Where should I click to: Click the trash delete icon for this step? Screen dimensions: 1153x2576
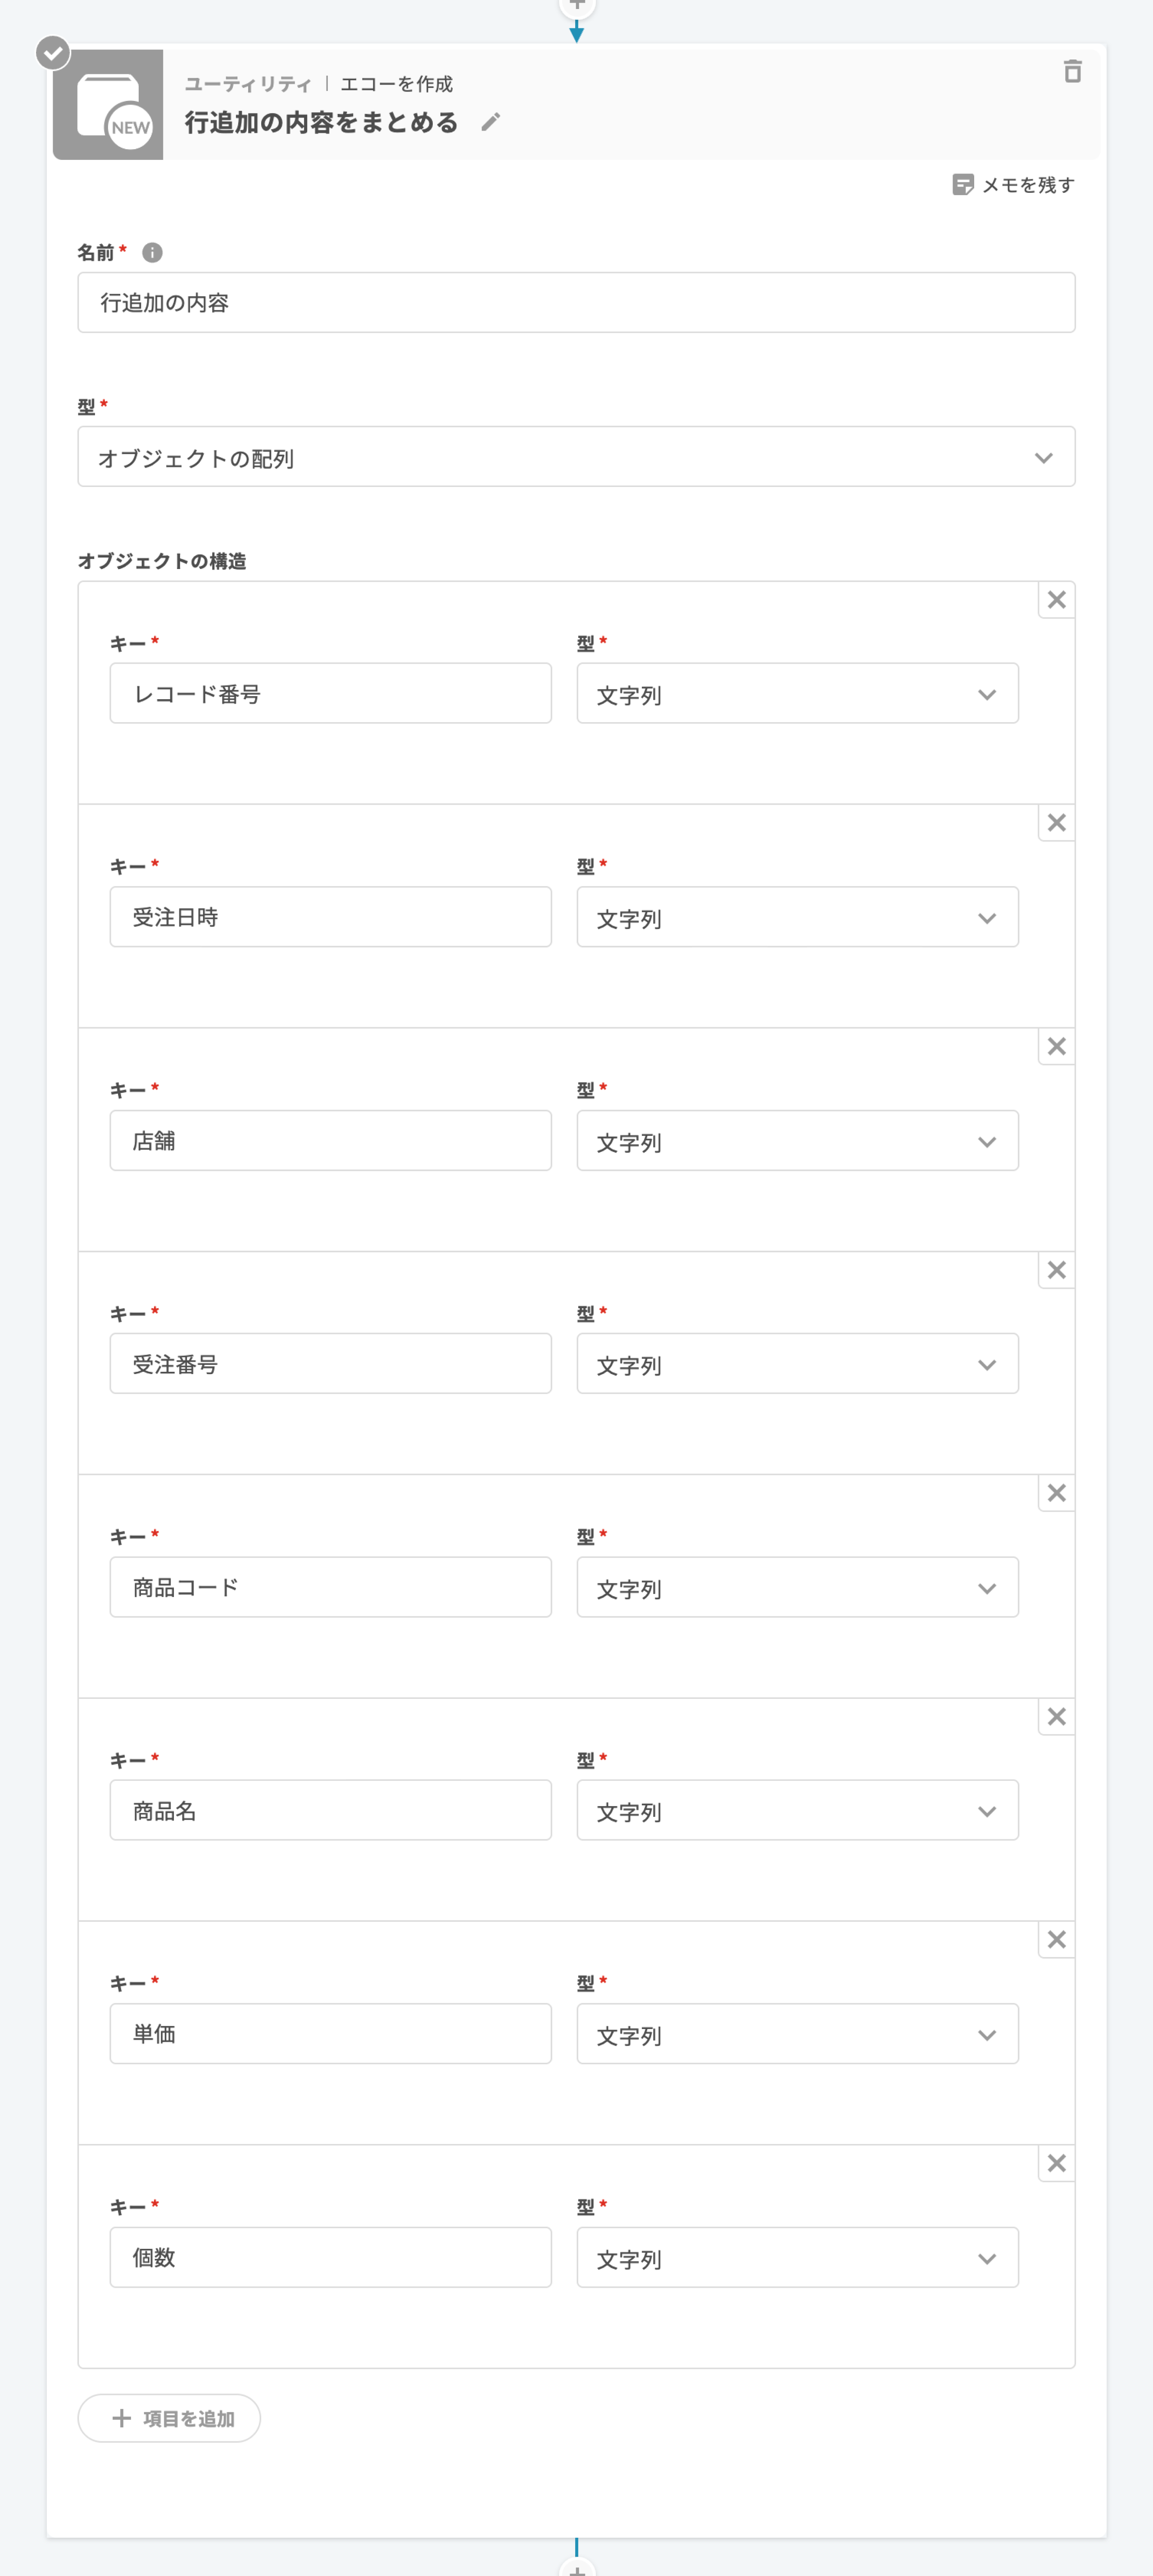coord(1072,72)
